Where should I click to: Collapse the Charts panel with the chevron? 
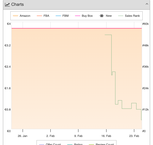coord(147,4)
